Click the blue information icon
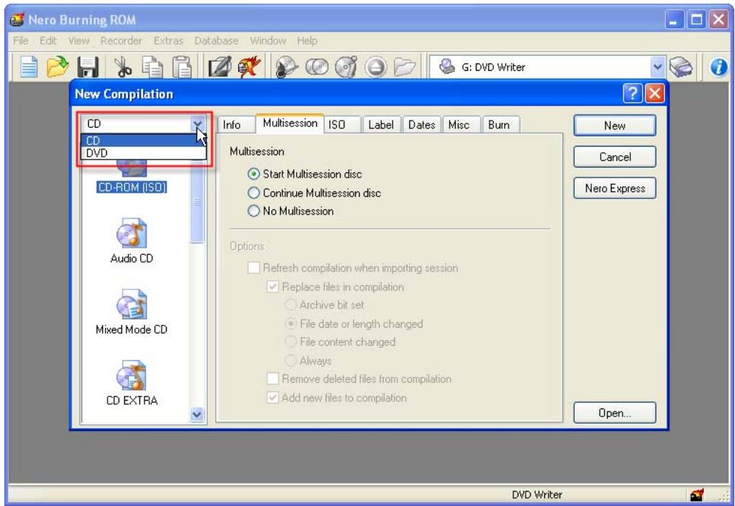Viewport: 735px width, 506px height. (x=718, y=67)
